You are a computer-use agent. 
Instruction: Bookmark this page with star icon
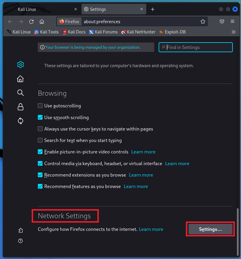click(x=203, y=21)
